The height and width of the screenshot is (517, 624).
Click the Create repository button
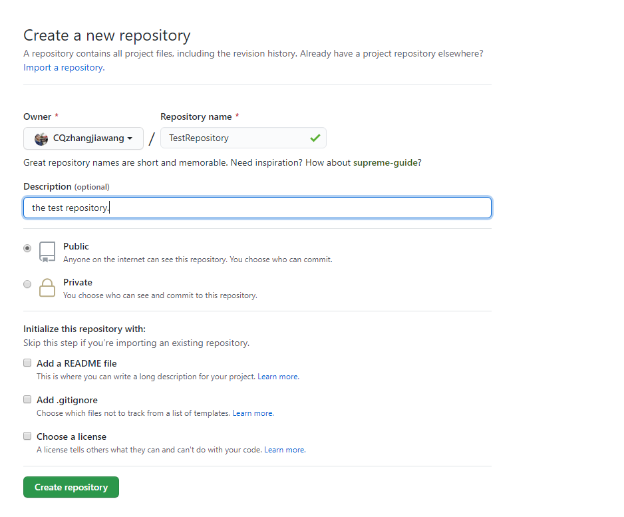71,487
